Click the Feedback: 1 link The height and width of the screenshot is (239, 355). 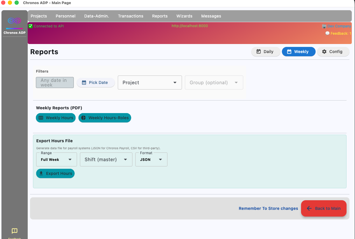click(x=341, y=34)
